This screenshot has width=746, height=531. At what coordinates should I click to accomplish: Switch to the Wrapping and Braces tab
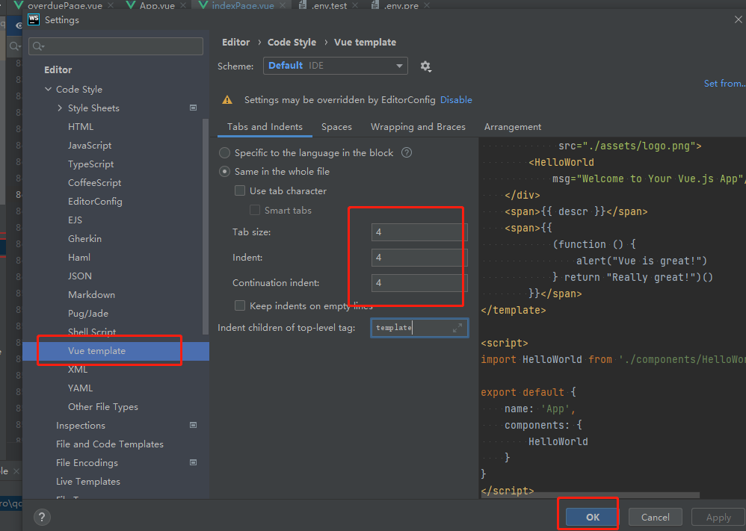coord(418,126)
